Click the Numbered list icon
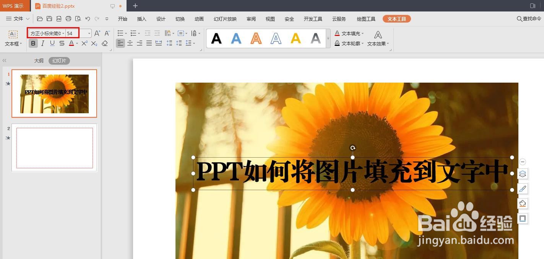Image resolution: width=544 pixels, height=259 pixels. (x=134, y=33)
